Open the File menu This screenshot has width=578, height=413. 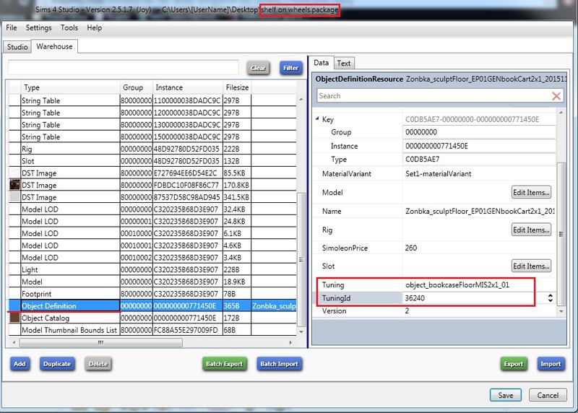point(12,27)
